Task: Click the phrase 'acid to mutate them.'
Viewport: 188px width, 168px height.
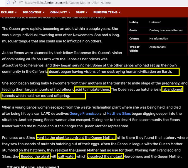Action: [x=92, y=89]
